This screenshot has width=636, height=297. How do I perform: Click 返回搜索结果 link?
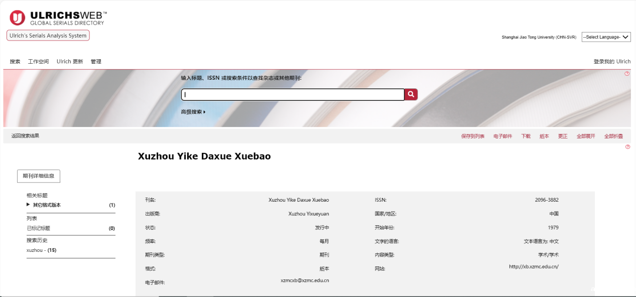[25, 136]
